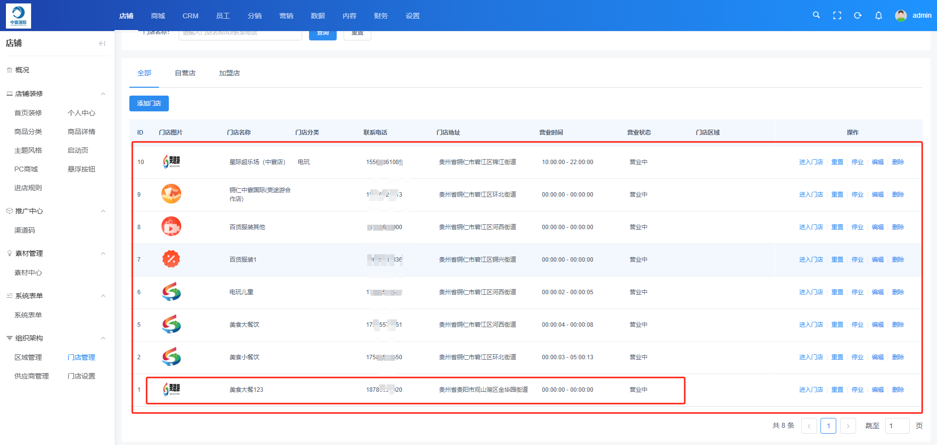Viewport: 937px width, 445px height.
Task: Open the 设置 top menu
Action: click(413, 16)
